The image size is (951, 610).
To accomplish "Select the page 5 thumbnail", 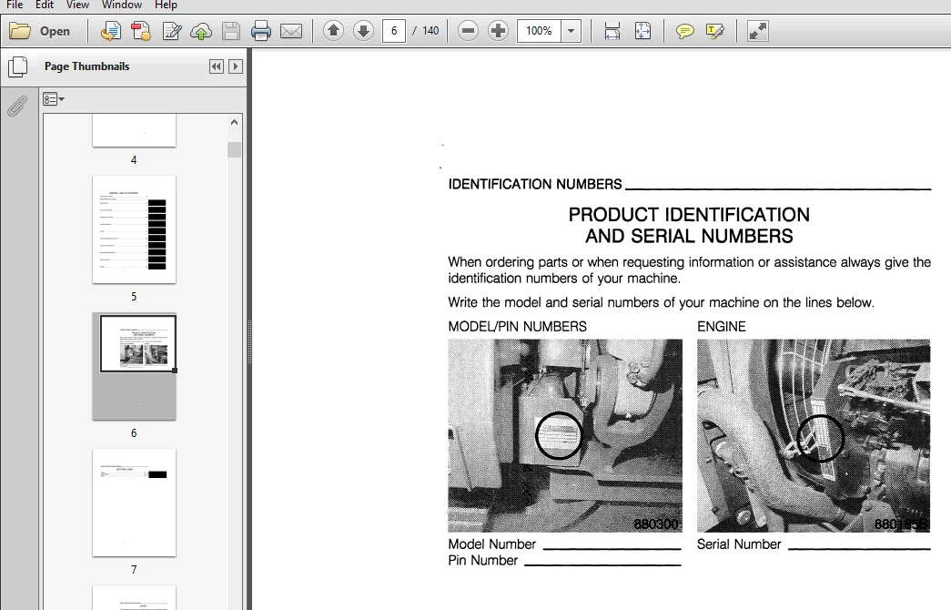I will click(x=134, y=229).
